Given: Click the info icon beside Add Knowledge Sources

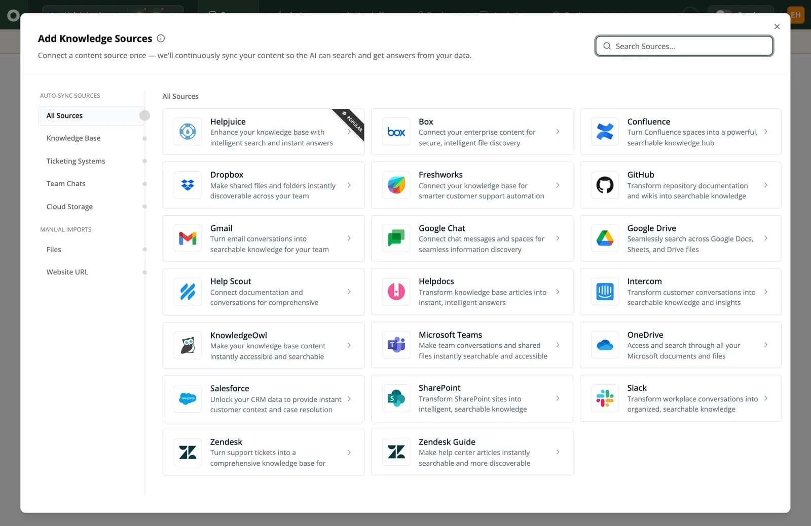Looking at the screenshot, I should 161,38.
